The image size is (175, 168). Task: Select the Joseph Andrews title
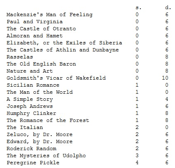coord(30,106)
